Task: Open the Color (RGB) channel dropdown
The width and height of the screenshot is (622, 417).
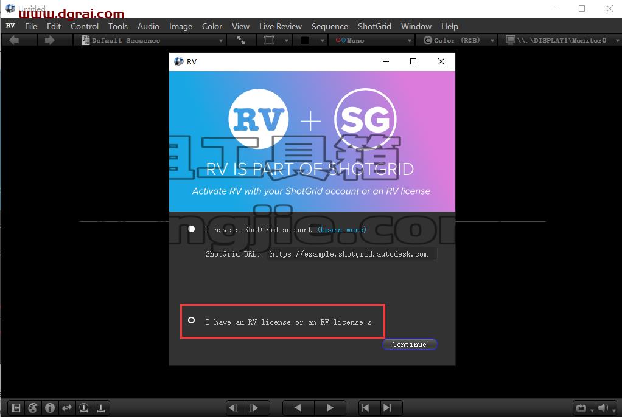Action: tap(459, 40)
